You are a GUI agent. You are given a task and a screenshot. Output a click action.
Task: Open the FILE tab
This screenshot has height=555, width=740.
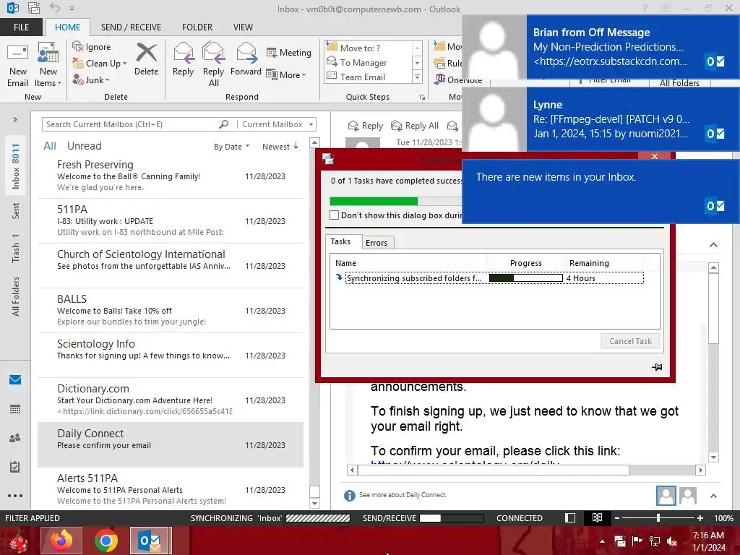[x=21, y=27]
